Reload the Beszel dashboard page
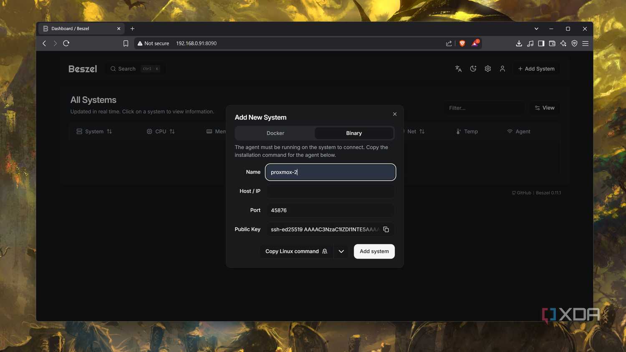Viewport: 626px width, 352px height. pyautogui.click(x=66, y=43)
